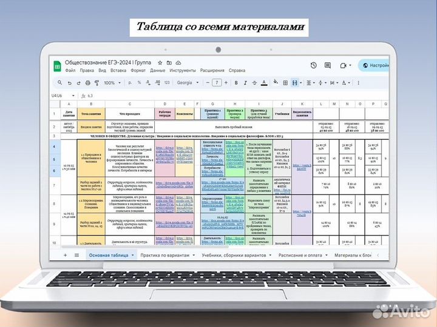Format cells as percent
The image size is (437, 327).
(139, 83)
